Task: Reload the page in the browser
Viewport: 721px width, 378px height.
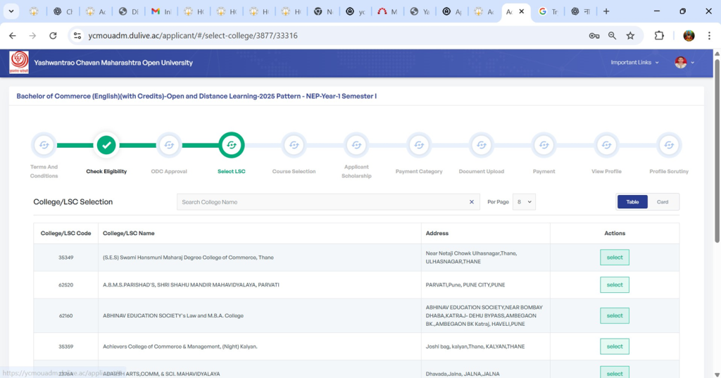Action: pos(53,36)
